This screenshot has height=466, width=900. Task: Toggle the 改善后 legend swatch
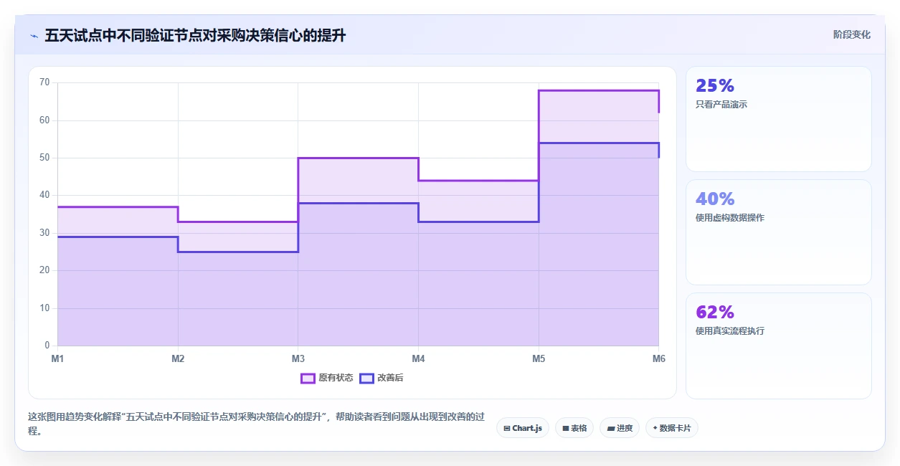tap(366, 379)
